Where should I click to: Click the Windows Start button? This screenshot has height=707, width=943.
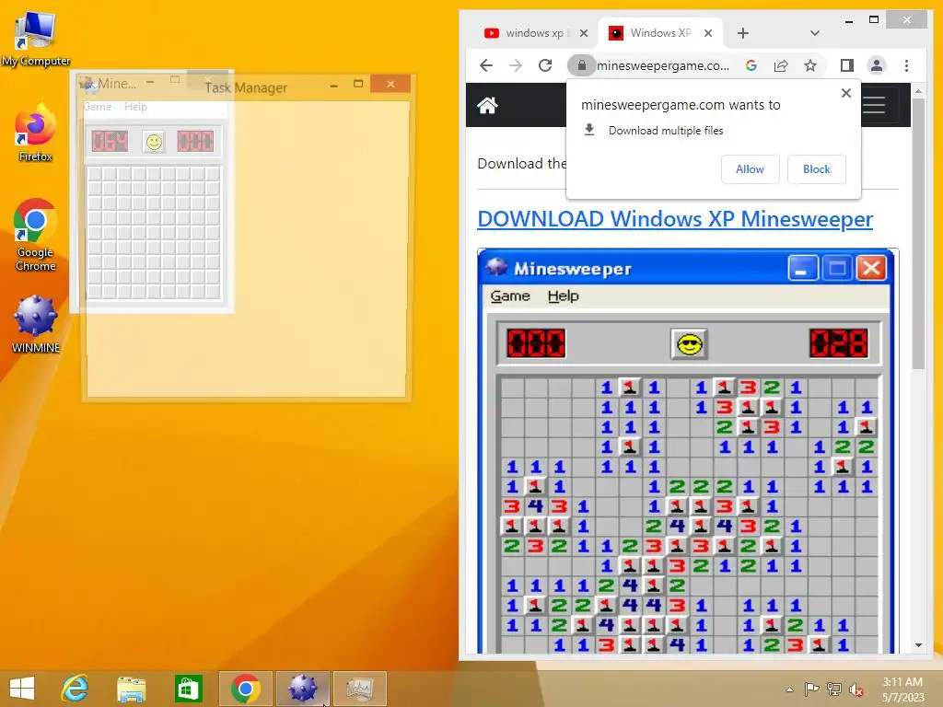[22, 689]
